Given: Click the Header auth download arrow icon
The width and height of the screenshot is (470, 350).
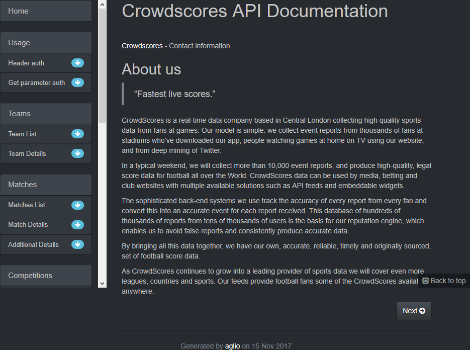Looking at the screenshot, I should (77, 63).
